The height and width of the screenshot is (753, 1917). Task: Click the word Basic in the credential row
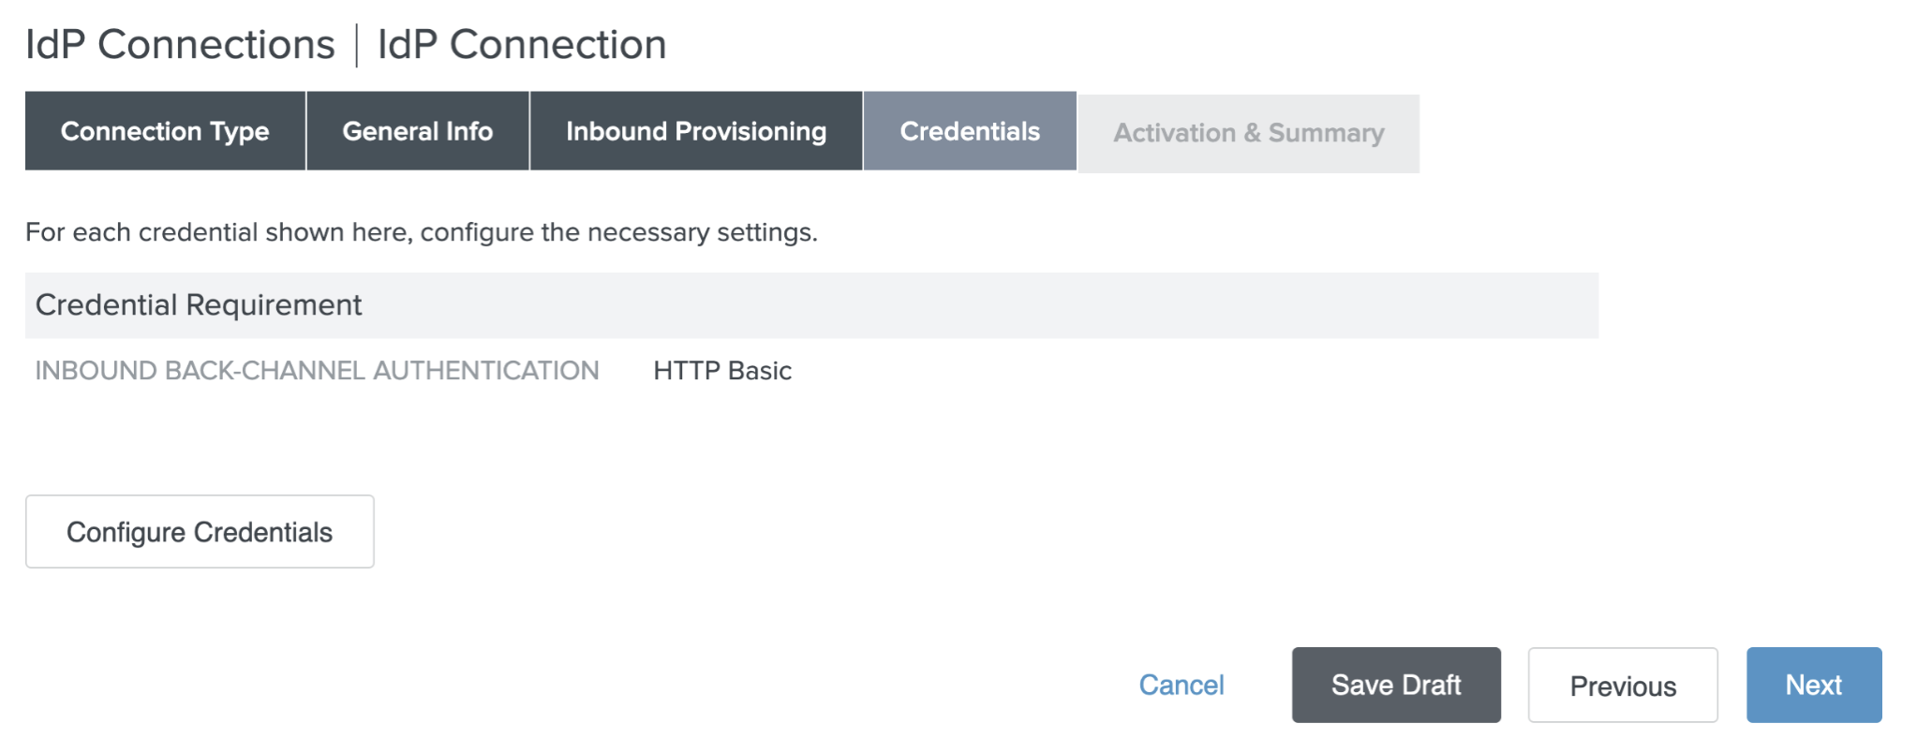click(760, 371)
